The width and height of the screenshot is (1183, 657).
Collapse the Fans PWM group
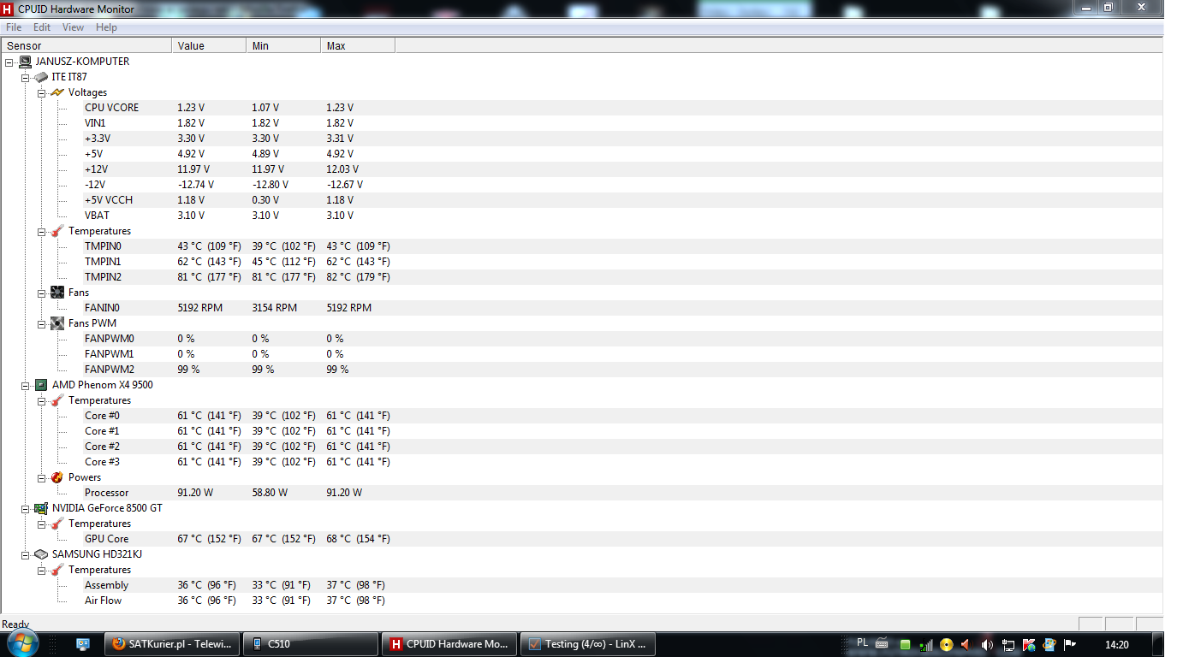(42, 324)
